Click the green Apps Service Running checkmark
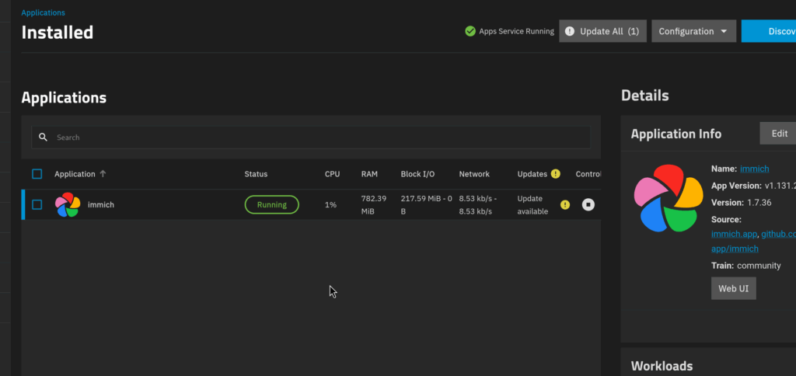Viewport: 796px width, 376px height. tap(470, 31)
